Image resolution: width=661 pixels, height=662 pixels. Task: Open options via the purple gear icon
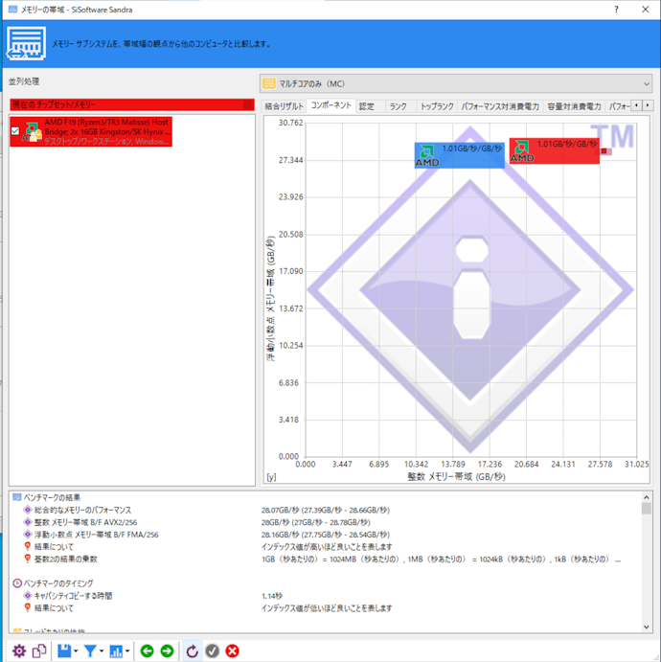pyautogui.click(x=19, y=651)
